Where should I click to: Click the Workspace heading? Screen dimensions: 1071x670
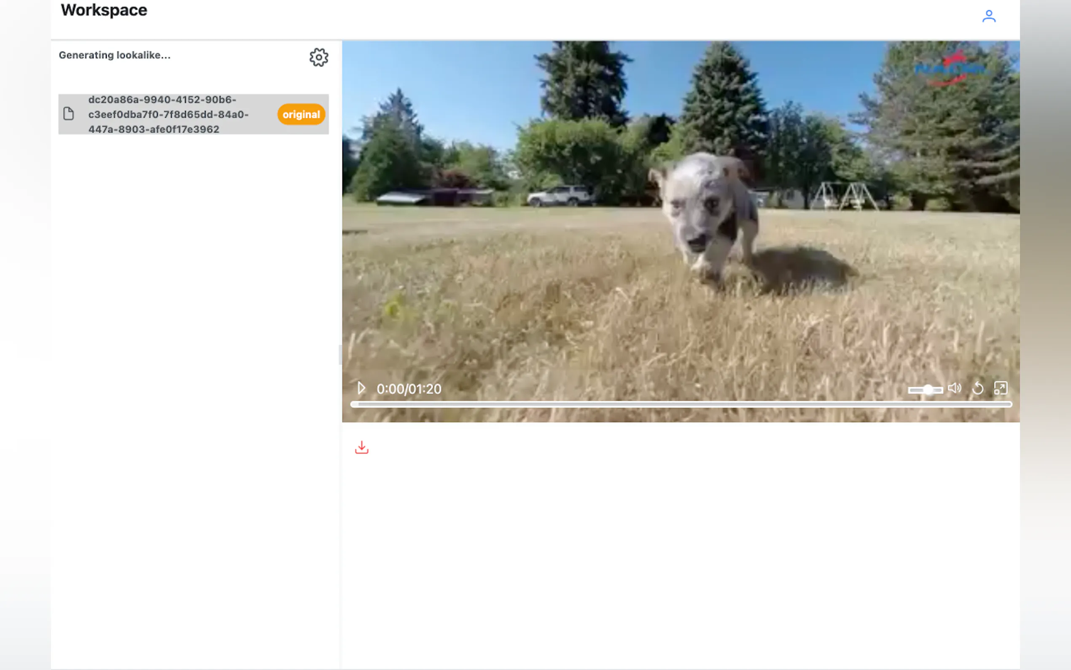[104, 10]
